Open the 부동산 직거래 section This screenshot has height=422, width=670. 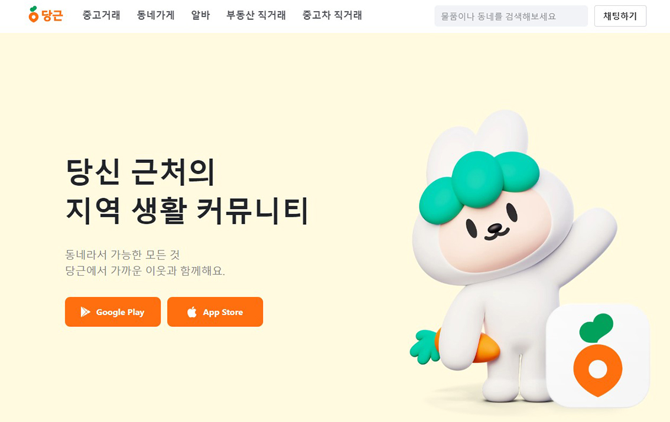click(x=256, y=15)
